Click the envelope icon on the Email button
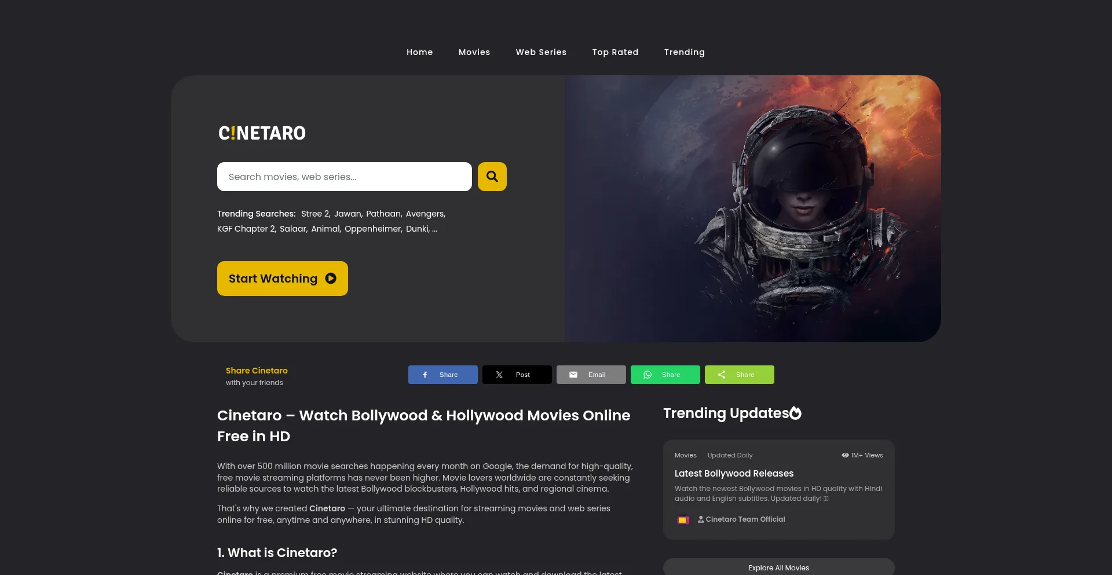1112x575 pixels. point(573,375)
